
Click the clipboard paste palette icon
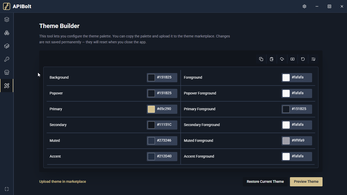pos(272,59)
